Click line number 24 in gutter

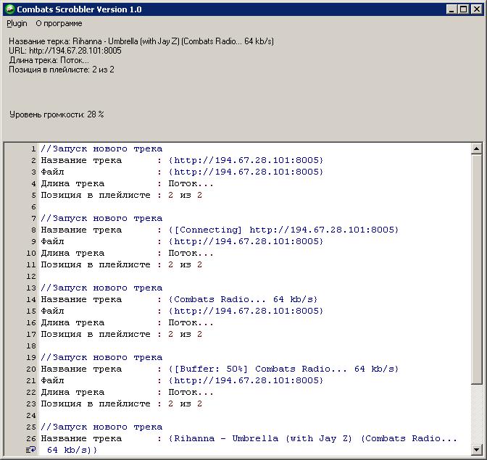(x=31, y=416)
